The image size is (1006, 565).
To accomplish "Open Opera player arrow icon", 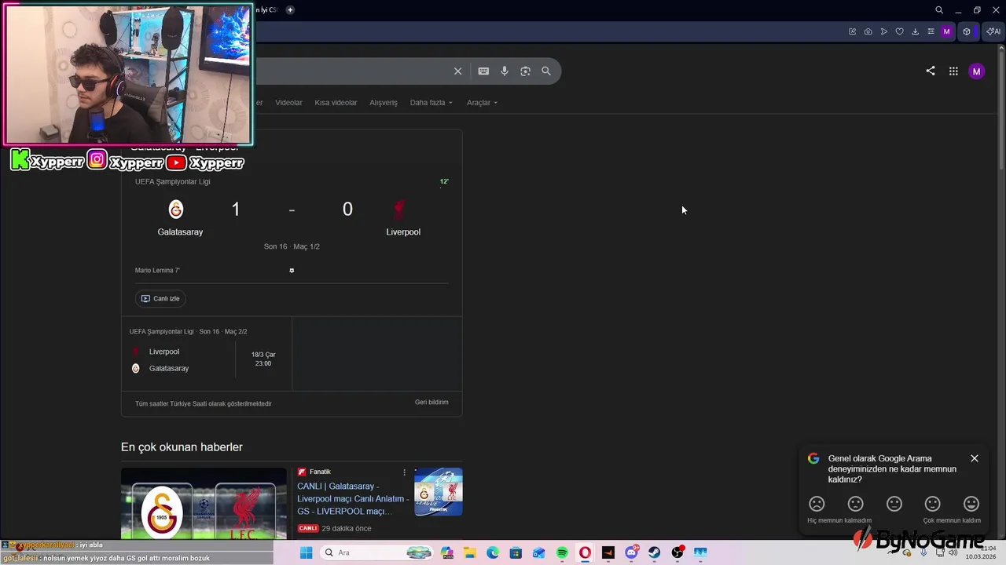I will click(x=883, y=31).
